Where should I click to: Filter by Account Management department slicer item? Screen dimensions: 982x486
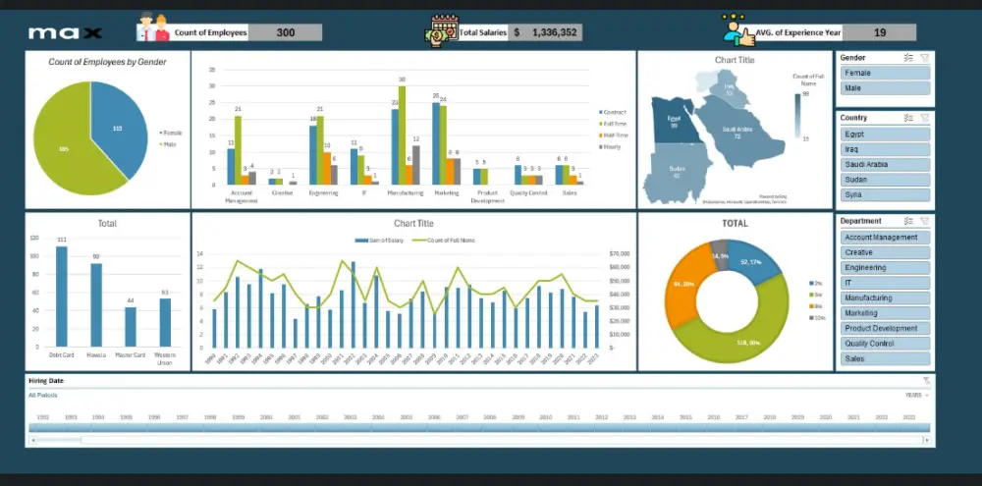click(885, 238)
